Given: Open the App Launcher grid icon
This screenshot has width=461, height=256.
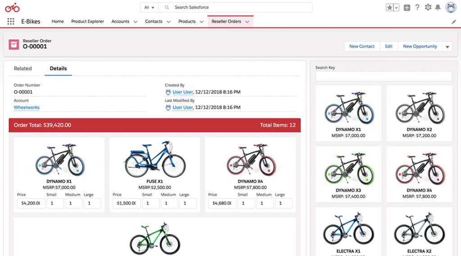Looking at the screenshot, I should click(11, 22).
